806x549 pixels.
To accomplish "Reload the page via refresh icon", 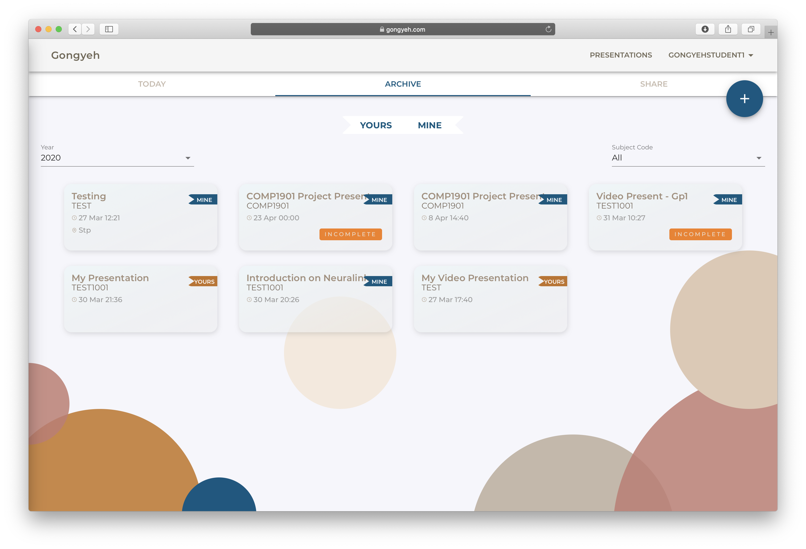I will point(548,29).
